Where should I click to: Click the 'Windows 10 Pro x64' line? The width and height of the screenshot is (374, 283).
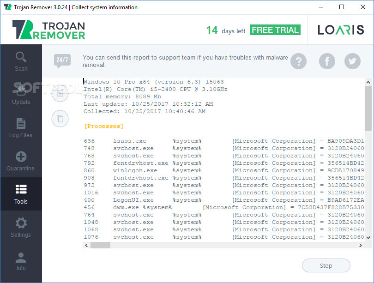tap(154, 82)
